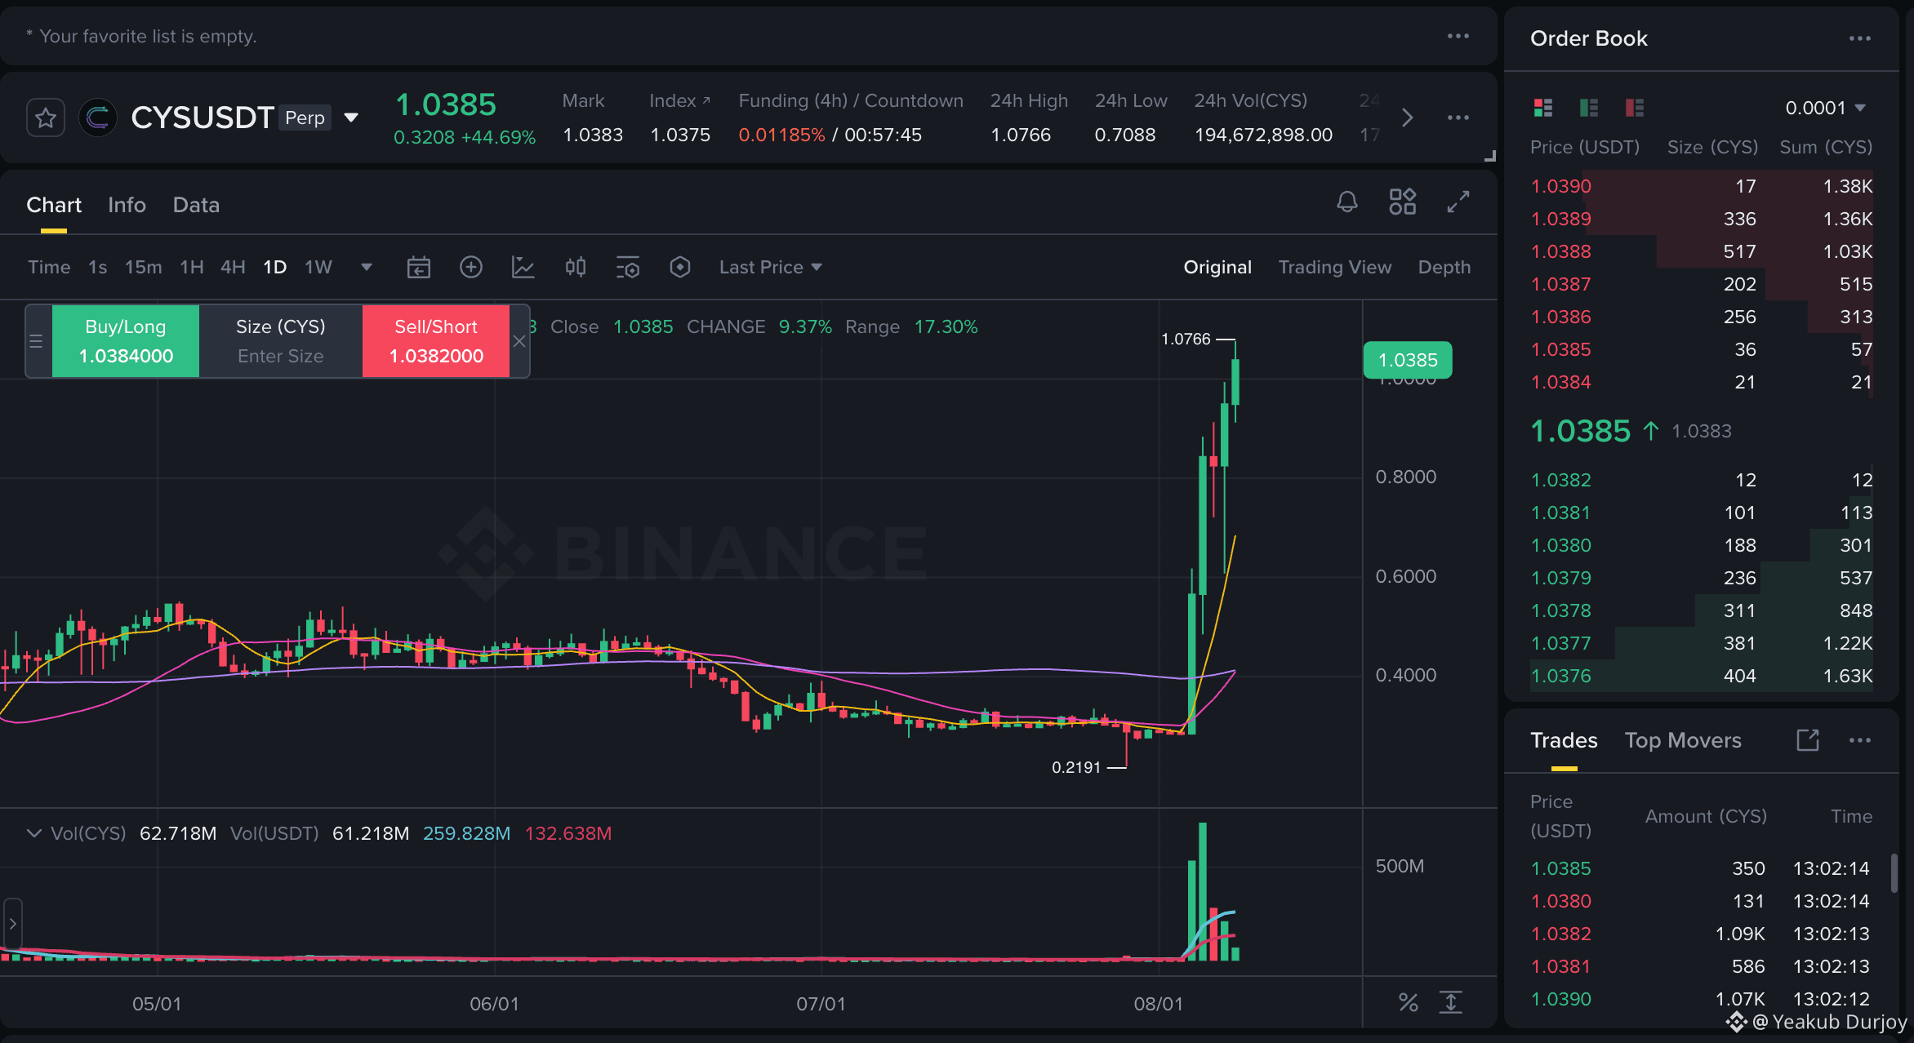Add CYSUSDT to favorites with star icon

coord(46,118)
